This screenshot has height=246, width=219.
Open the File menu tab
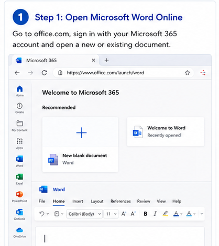pyautogui.click(x=42, y=201)
